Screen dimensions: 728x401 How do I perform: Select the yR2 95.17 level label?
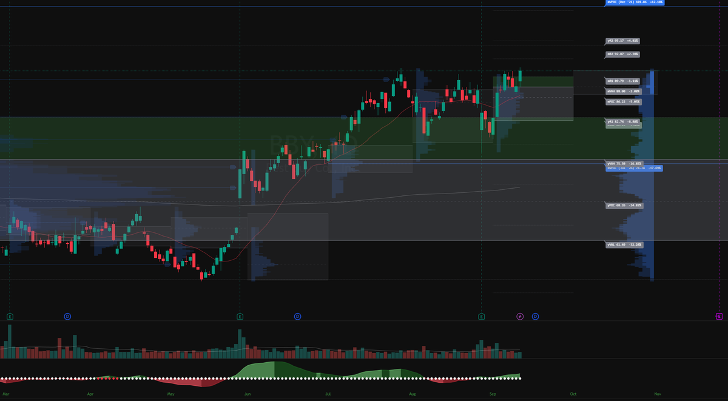[x=623, y=41]
